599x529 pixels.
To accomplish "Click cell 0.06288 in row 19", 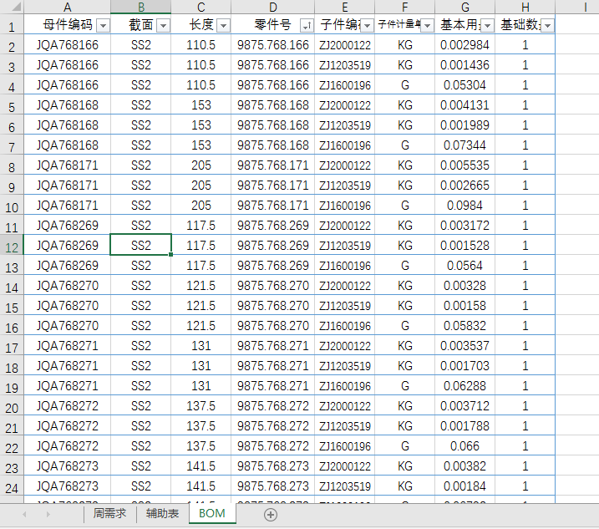I will pos(464,386).
